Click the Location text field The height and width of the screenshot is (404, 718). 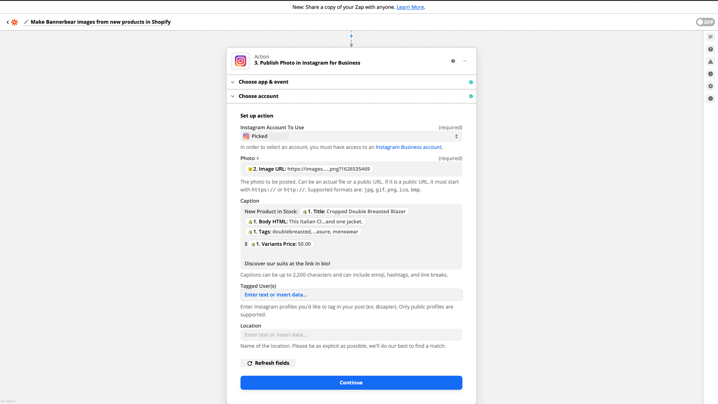pyautogui.click(x=351, y=335)
